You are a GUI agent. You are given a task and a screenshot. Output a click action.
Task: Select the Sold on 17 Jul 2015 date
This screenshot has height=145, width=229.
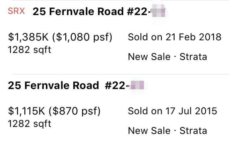pyautogui.click(x=172, y=111)
